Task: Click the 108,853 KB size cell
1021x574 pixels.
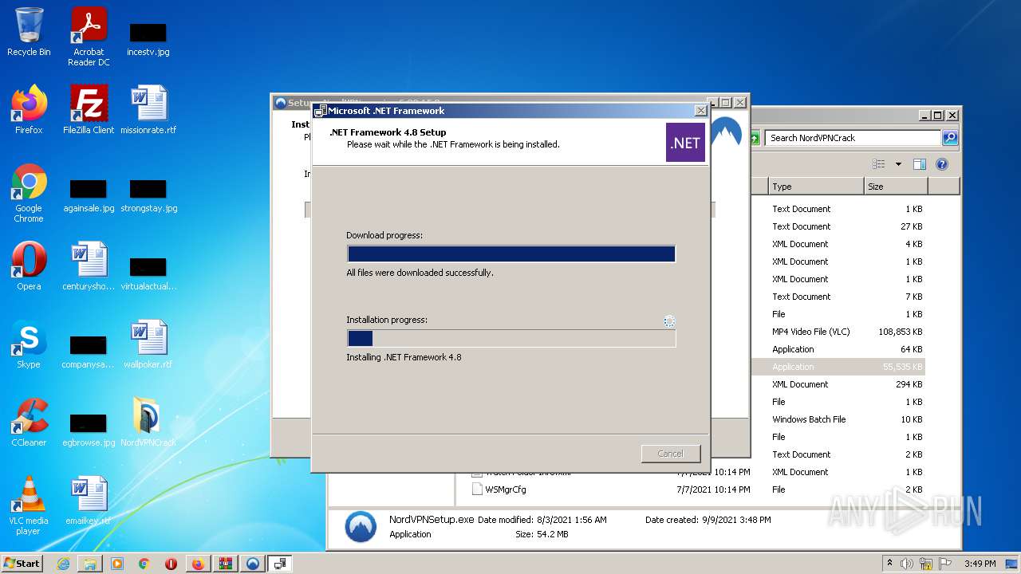Action: pyautogui.click(x=900, y=332)
